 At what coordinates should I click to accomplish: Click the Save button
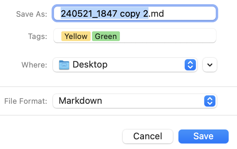click(204, 136)
